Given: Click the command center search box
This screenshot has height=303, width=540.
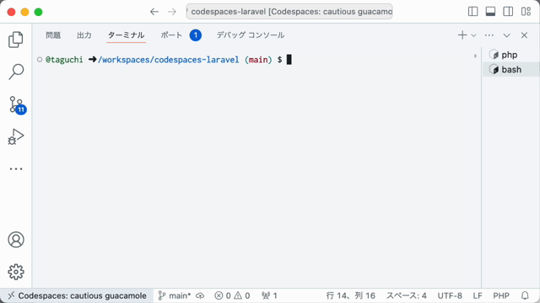Looking at the screenshot, I should tap(289, 12).
